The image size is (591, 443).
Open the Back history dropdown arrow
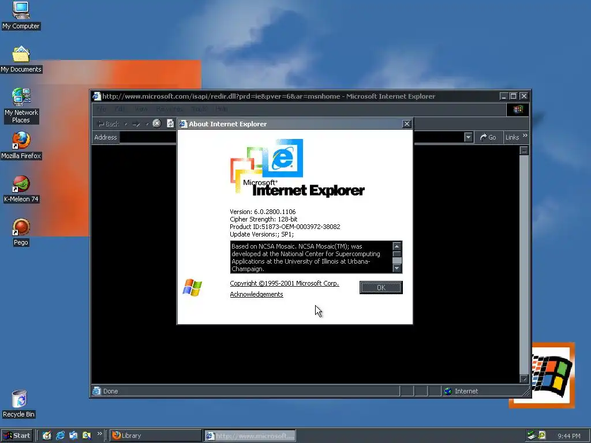coord(126,124)
